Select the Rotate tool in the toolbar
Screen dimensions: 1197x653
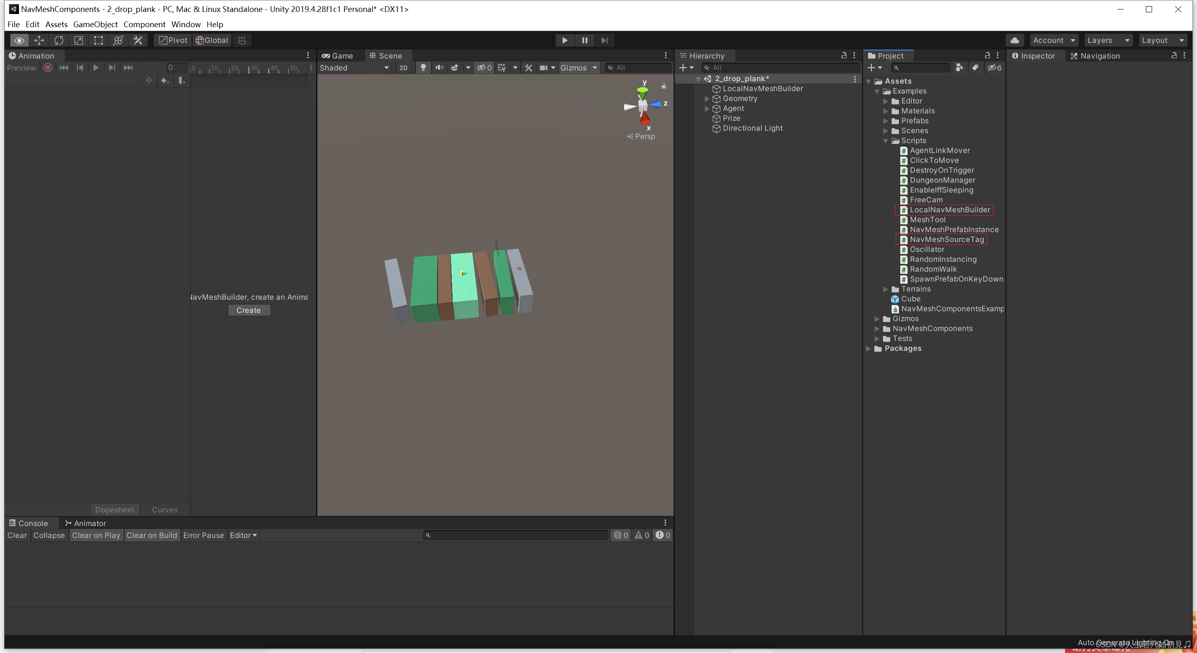(59, 40)
